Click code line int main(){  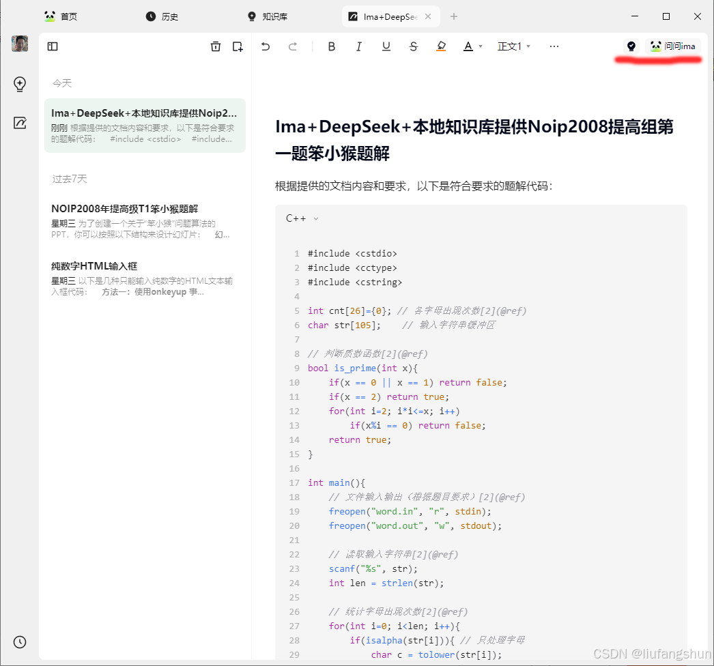tap(336, 483)
